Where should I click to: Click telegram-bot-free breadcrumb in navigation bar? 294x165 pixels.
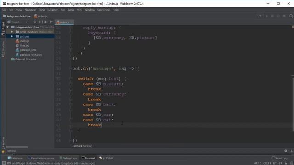(17, 16)
